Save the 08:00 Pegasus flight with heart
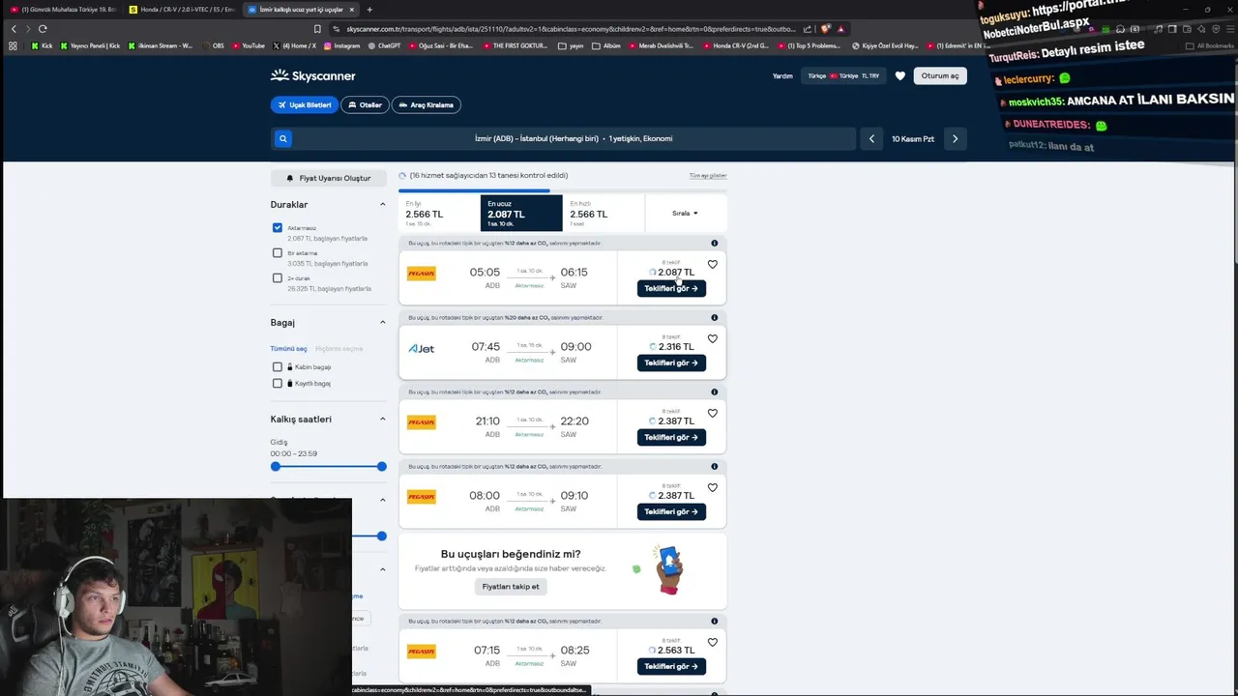Screen dimensions: 1238x696 [713, 487]
